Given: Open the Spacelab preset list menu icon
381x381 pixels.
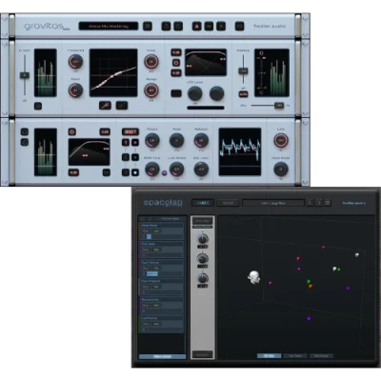Looking at the screenshot, I should point(328,203).
